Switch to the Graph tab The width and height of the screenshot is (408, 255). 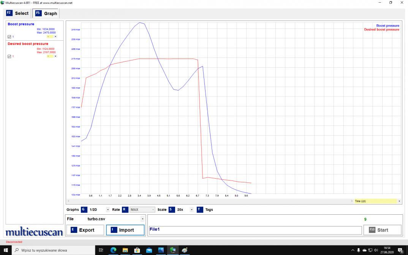46,13
